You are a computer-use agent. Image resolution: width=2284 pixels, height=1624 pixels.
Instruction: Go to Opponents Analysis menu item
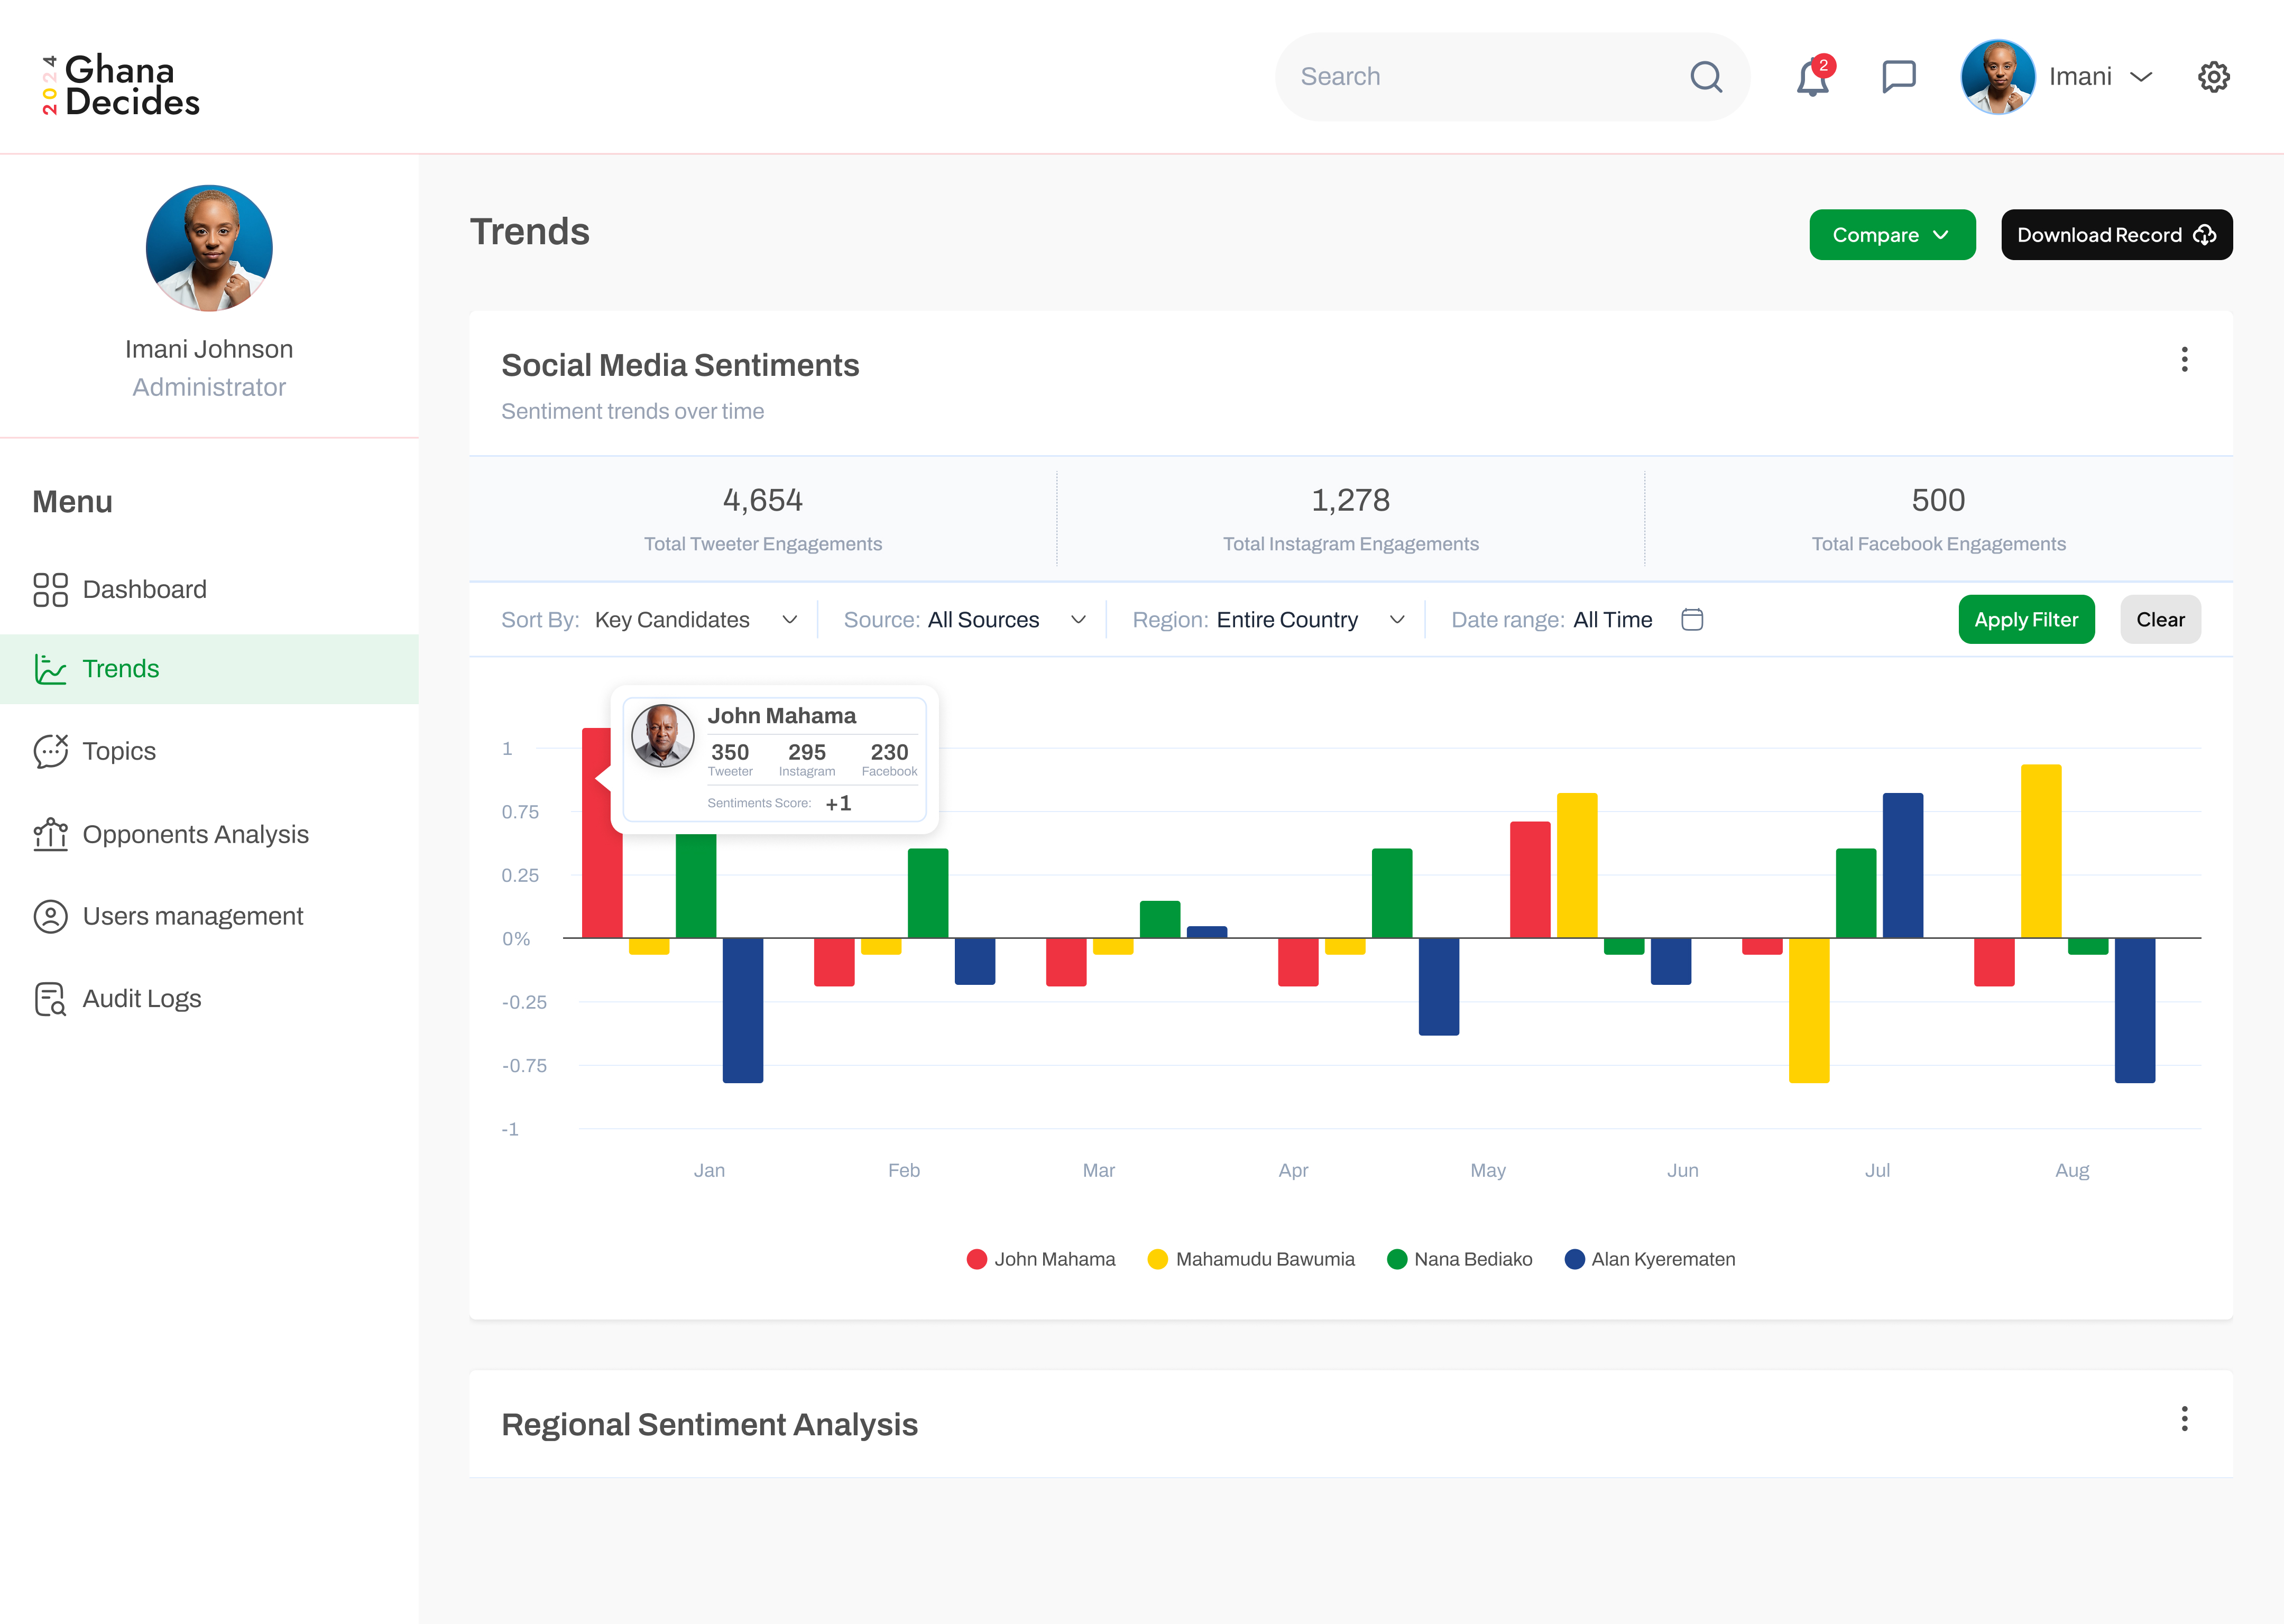195,834
